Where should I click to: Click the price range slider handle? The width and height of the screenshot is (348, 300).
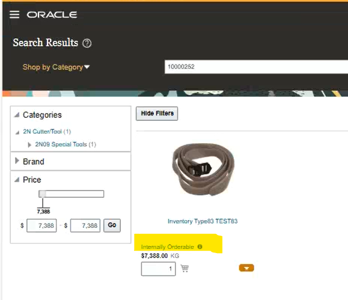click(42, 194)
